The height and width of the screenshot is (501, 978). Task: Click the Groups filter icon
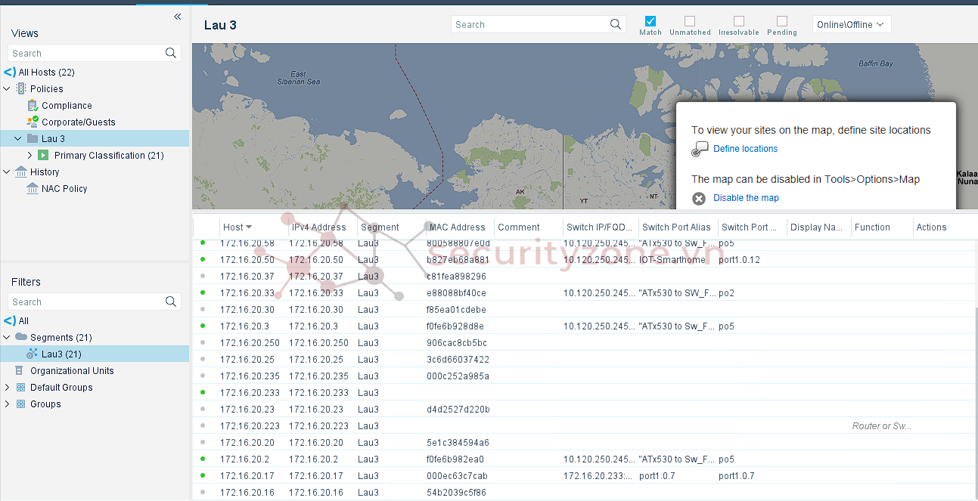coord(20,404)
